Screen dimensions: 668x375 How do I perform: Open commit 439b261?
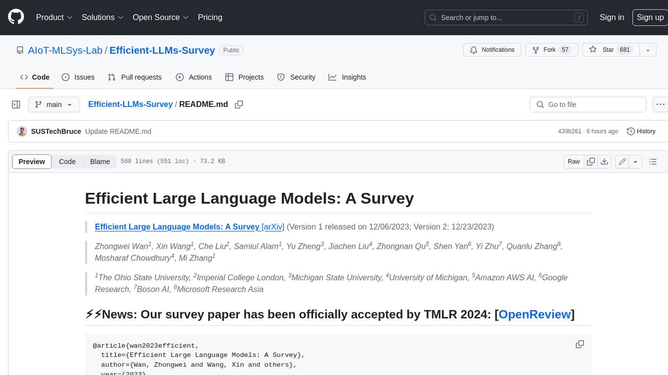569,132
